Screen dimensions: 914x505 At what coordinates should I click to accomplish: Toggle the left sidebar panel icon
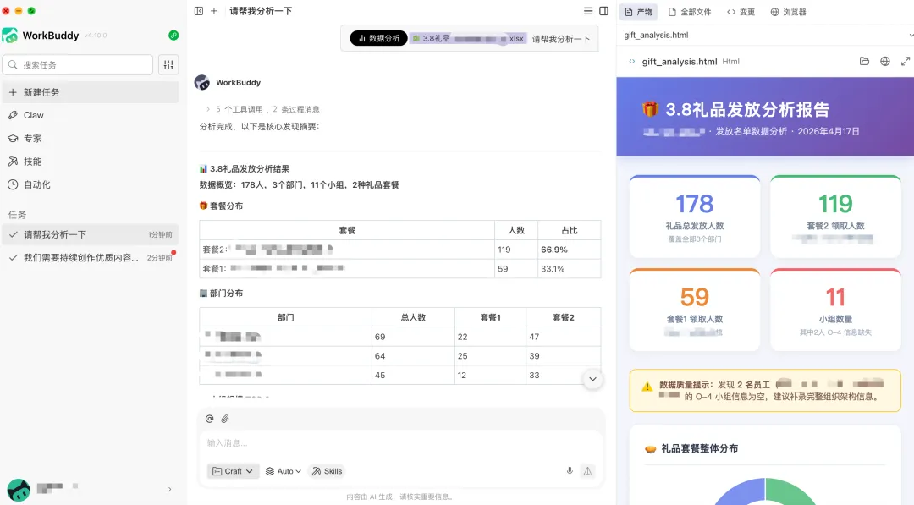[199, 11]
